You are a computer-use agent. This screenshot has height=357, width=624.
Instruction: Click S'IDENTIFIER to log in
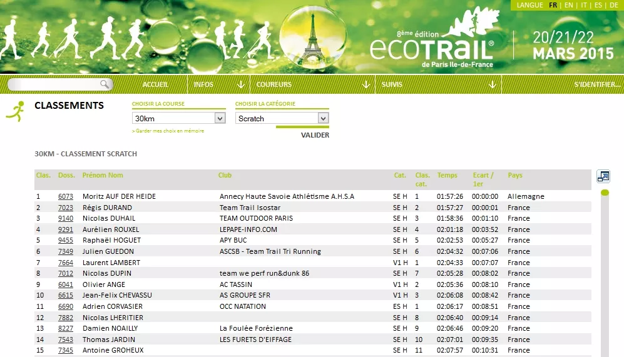(x=597, y=84)
